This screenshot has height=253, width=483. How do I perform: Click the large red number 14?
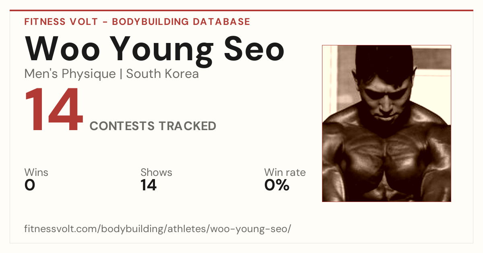coord(54,111)
